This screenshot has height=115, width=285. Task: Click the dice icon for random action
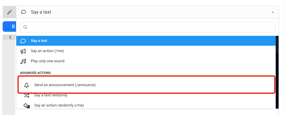click(27, 106)
